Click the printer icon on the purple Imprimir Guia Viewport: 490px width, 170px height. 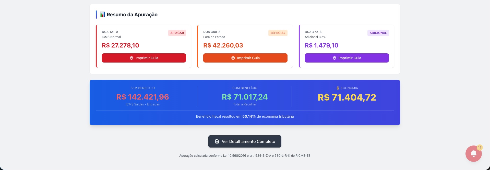pyautogui.click(x=334, y=58)
